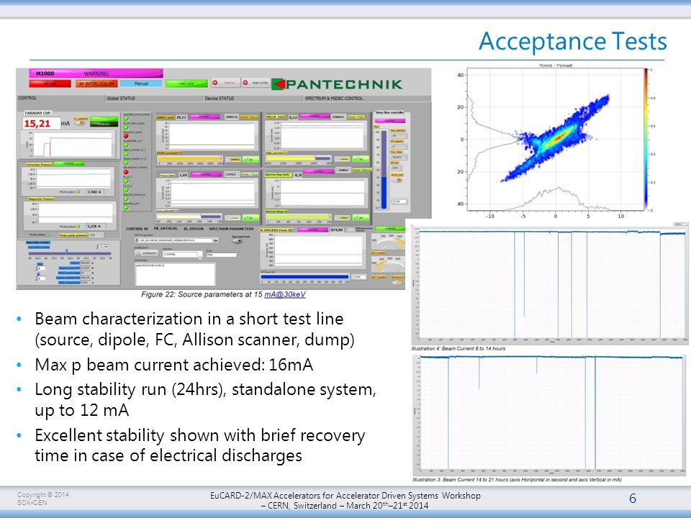Click the red HV button
Image resolution: width=691 pixels, height=518 pixels.
click(x=50, y=83)
